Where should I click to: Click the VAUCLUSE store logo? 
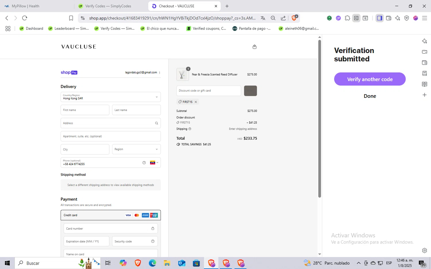pos(79,47)
